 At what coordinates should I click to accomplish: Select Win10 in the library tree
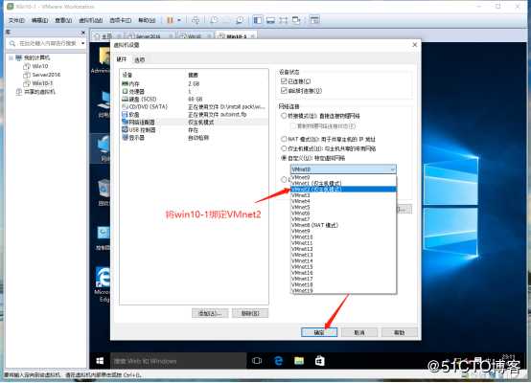click(x=35, y=66)
